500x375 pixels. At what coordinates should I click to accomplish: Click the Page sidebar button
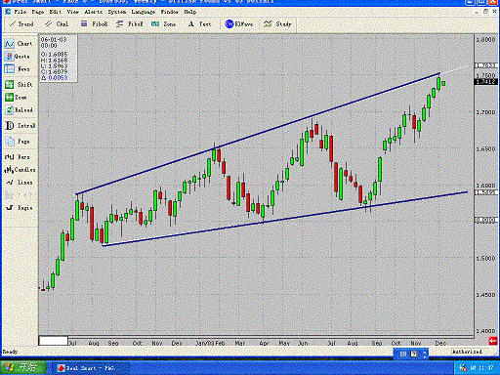pyautogui.click(x=18, y=142)
